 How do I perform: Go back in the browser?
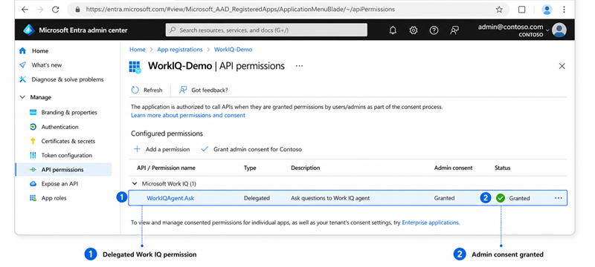pos(25,10)
